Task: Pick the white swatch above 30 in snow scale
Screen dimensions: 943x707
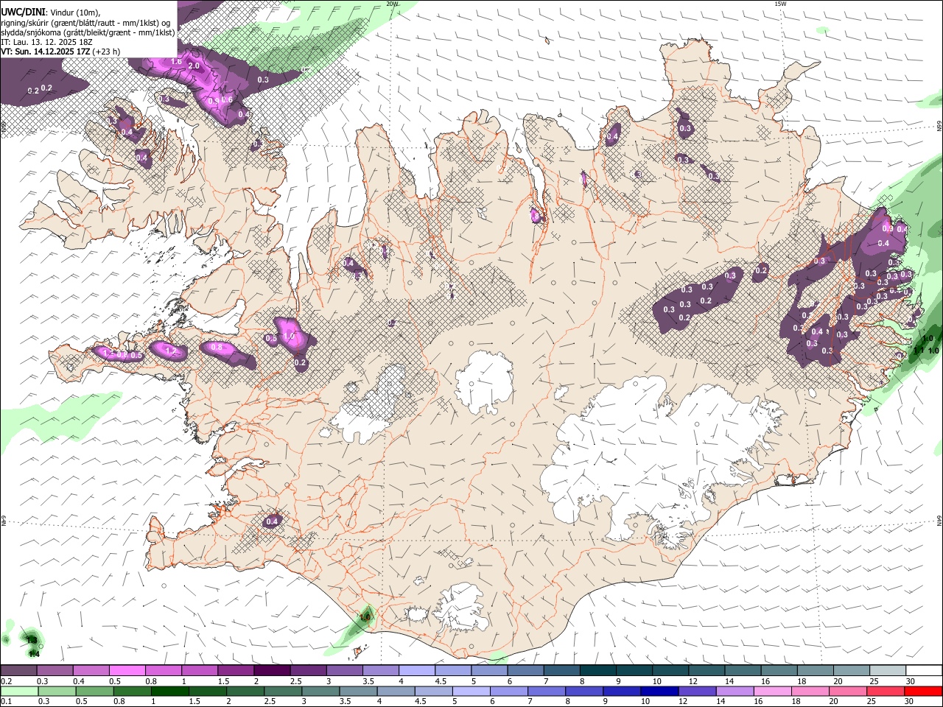Action: tap(923, 671)
